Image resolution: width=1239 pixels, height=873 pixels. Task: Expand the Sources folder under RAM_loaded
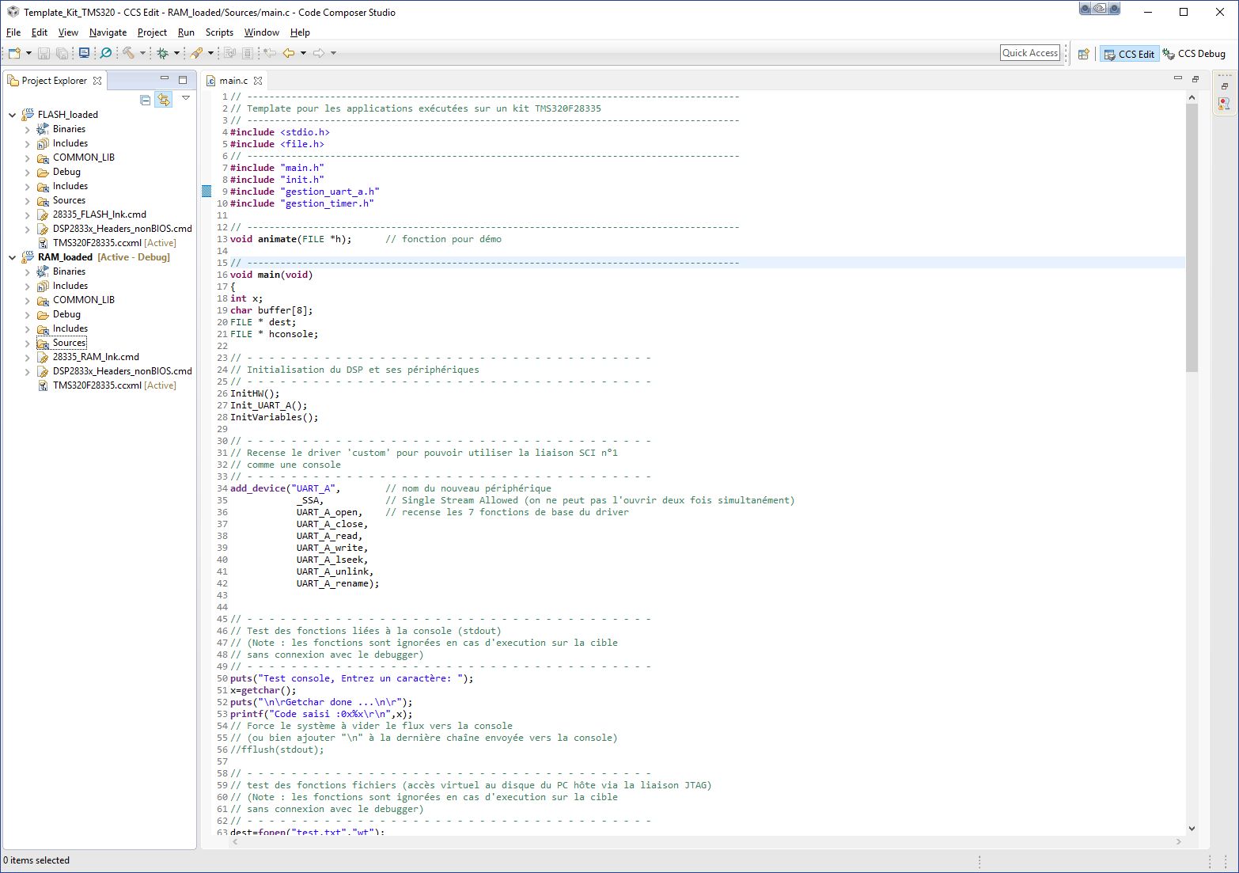tap(27, 344)
